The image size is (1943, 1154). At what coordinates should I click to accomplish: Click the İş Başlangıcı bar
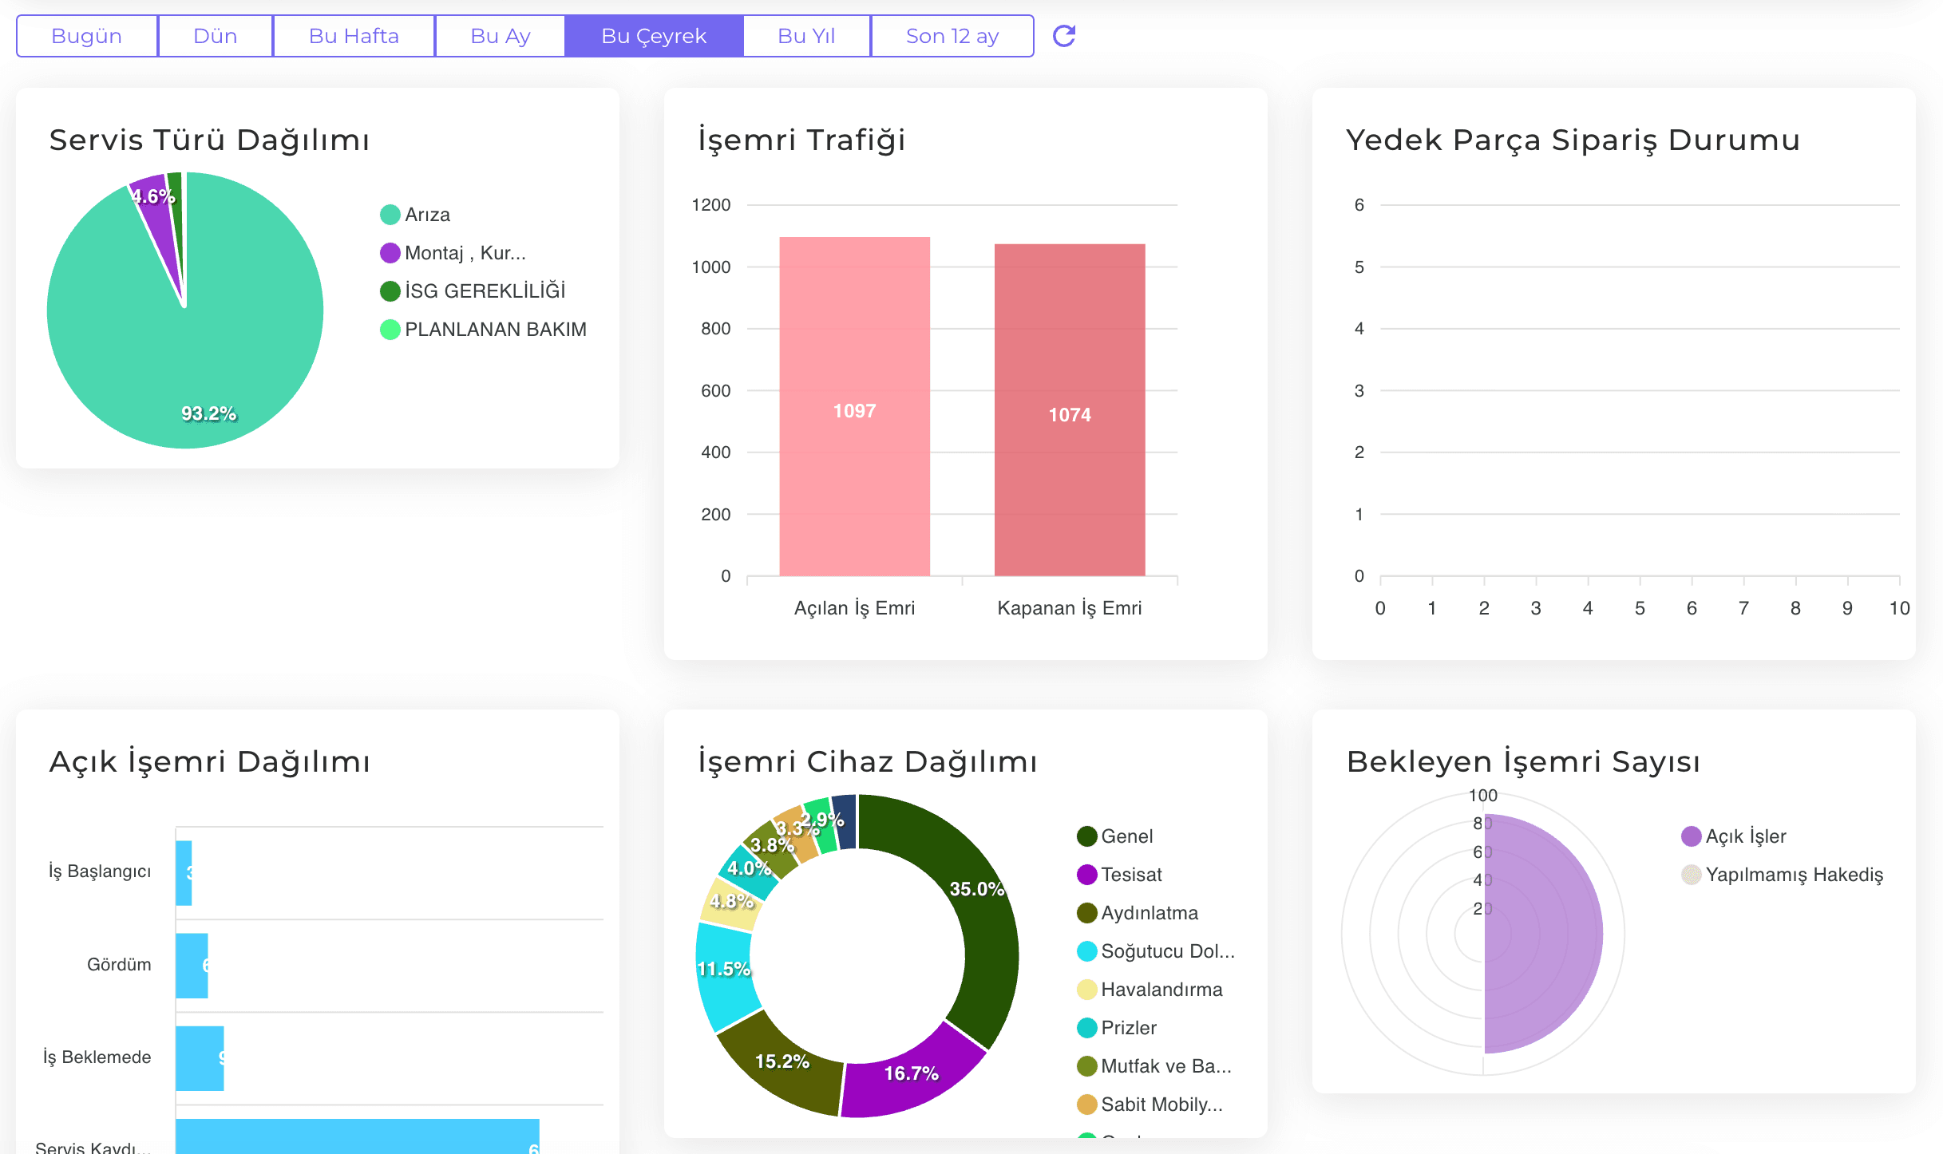[184, 872]
